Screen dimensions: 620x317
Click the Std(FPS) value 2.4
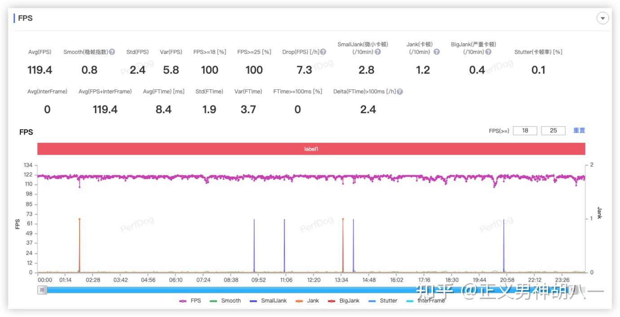coord(137,70)
